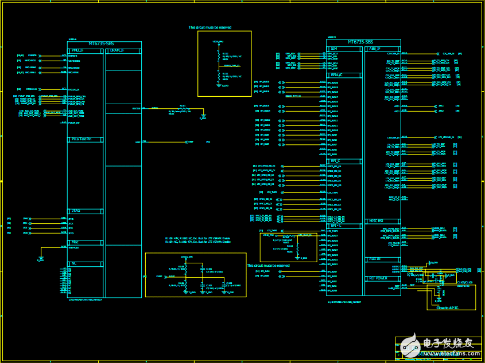Select the C1105/C1106 capacitor annotation
485x363 pixels.
(x=465, y=282)
